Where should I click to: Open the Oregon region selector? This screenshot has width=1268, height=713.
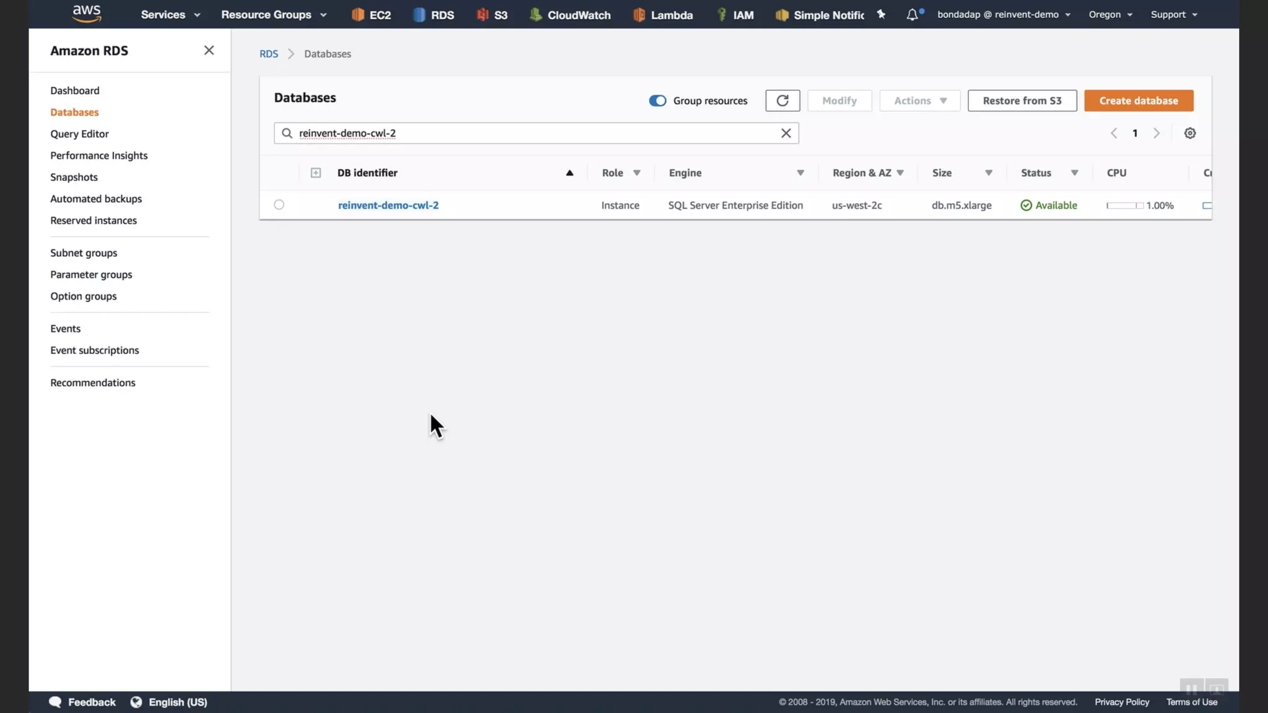[1110, 14]
